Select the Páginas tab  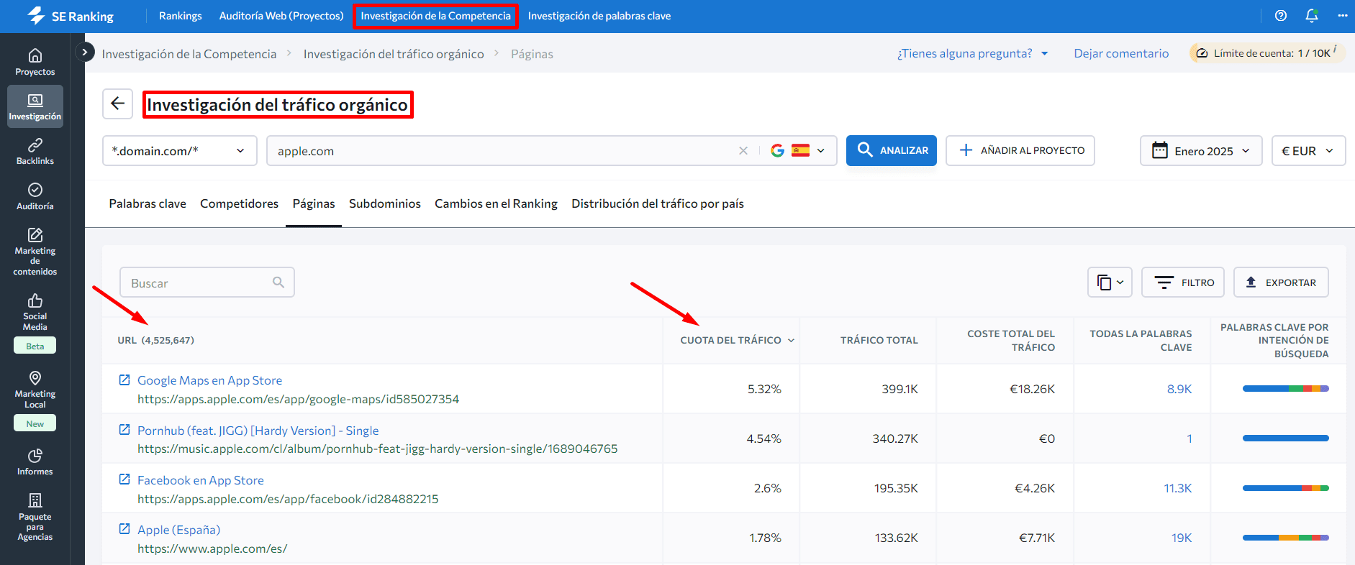click(x=314, y=203)
